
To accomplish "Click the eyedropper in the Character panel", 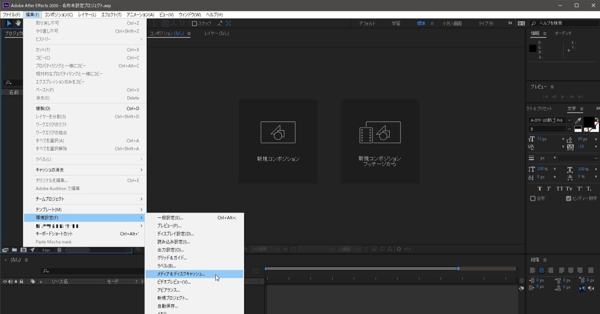I will pos(578,120).
